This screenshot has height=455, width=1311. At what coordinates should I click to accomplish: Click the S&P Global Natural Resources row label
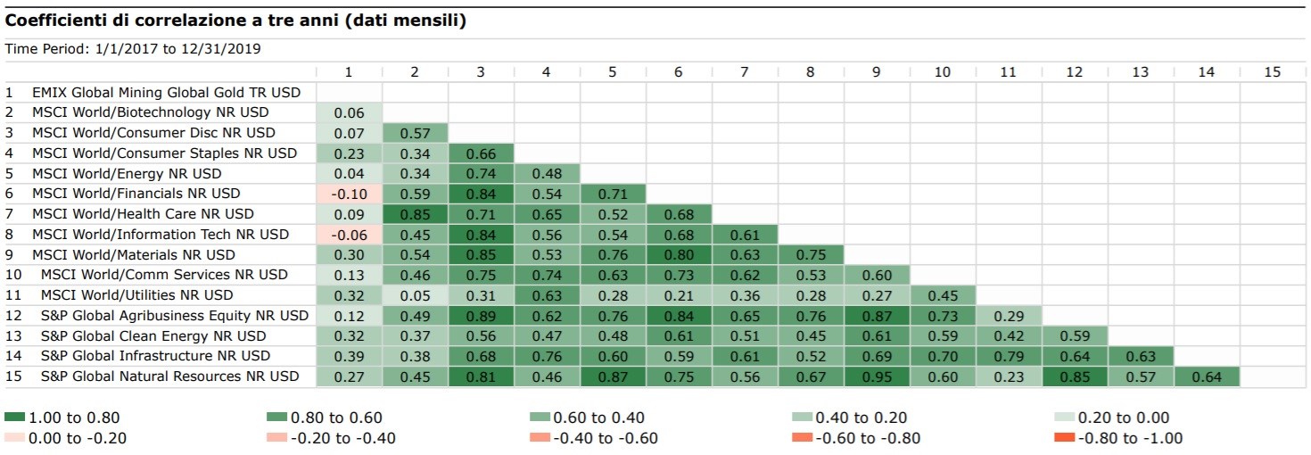click(x=169, y=376)
